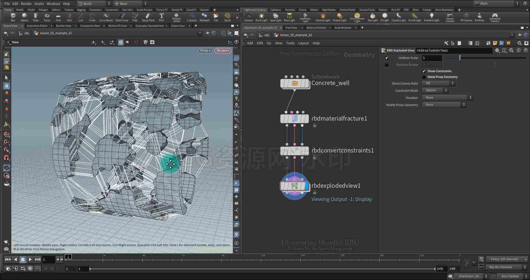Click the Concrete_well subnetwork node
Screen dimensions: 530x280
pyautogui.click(x=295, y=83)
